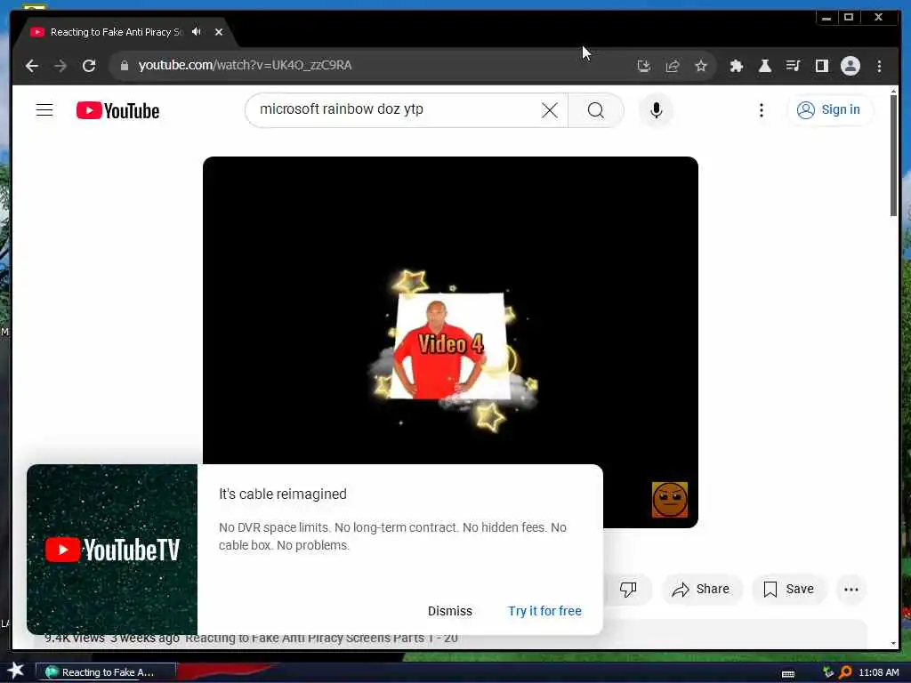Open the taskbar start star button
The image size is (911, 683).
(x=15, y=671)
